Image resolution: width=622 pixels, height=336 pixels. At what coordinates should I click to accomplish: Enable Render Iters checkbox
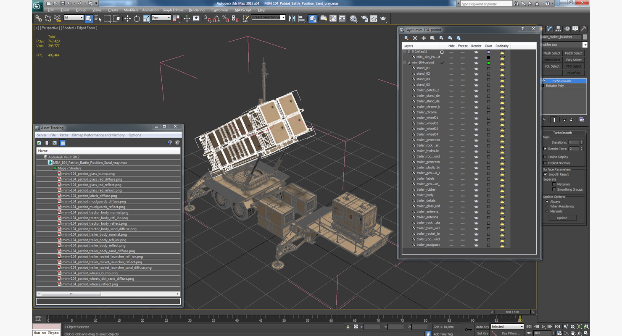point(546,149)
